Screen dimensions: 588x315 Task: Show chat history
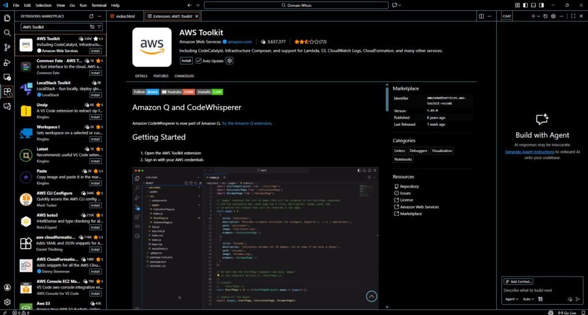tap(546, 16)
